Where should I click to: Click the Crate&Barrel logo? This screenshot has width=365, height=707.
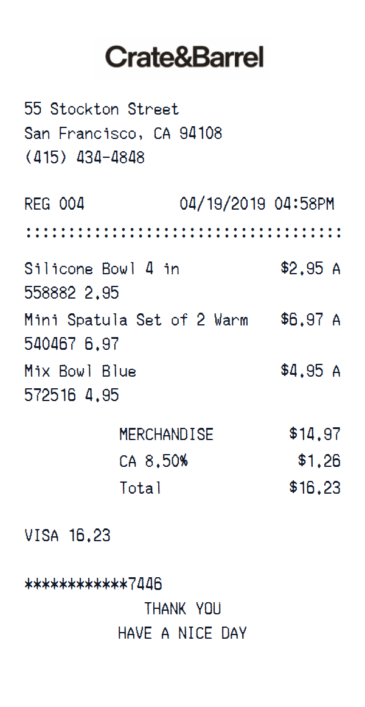click(x=184, y=57)
